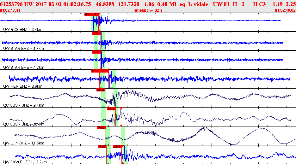Image resolution: width=296 pixels, height=164 pixels.
Task: Click station label 'UW FMW EHZ 01 12.2km'
Action: (x=25, y=162)
